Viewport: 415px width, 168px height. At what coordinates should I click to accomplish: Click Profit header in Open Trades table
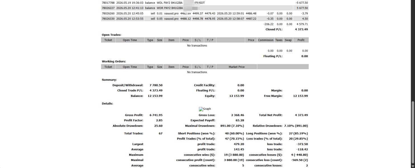coord(301,40)
